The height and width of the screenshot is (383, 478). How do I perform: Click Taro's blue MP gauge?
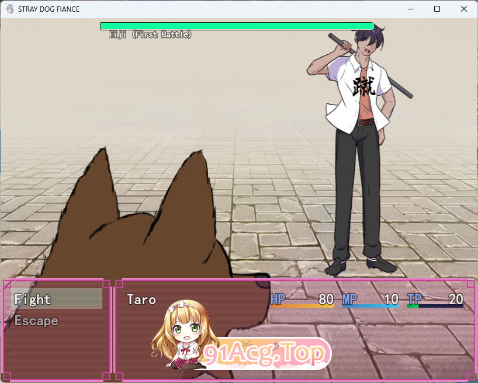[x=370, y=306]
